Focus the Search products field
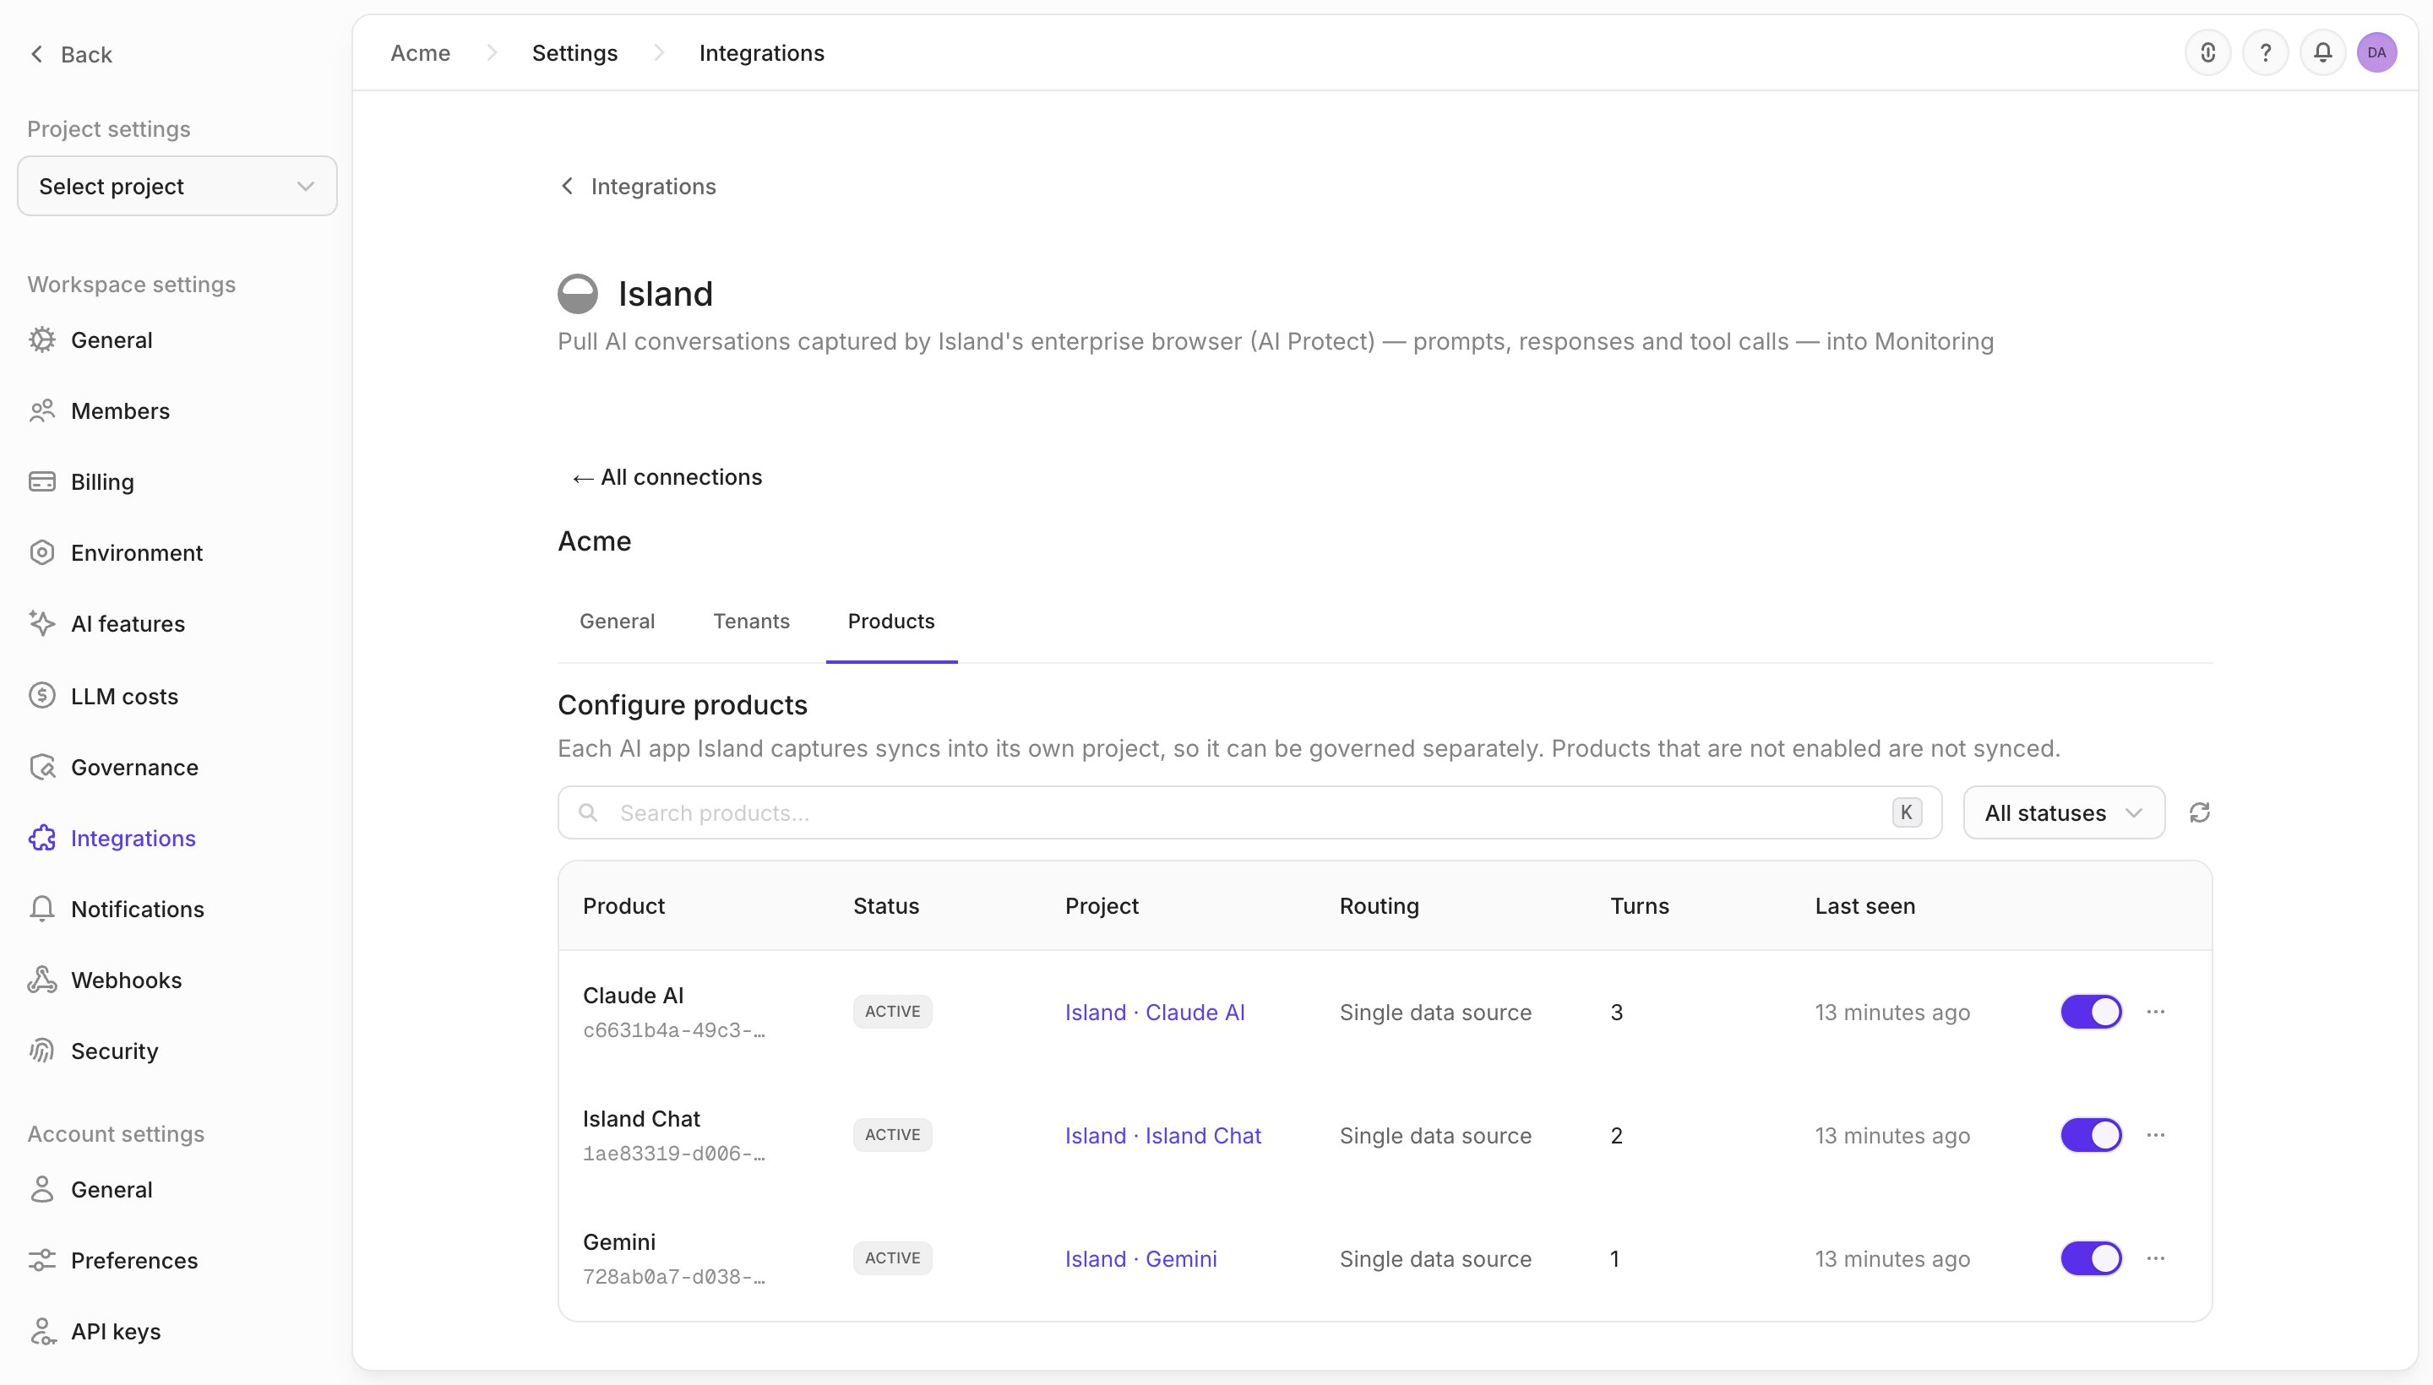2433x1385 pixels. click(x=1249, y=812)
